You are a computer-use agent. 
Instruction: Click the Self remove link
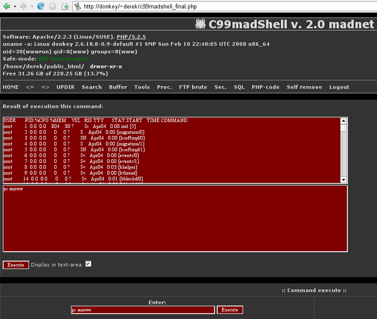click(304, 87)
